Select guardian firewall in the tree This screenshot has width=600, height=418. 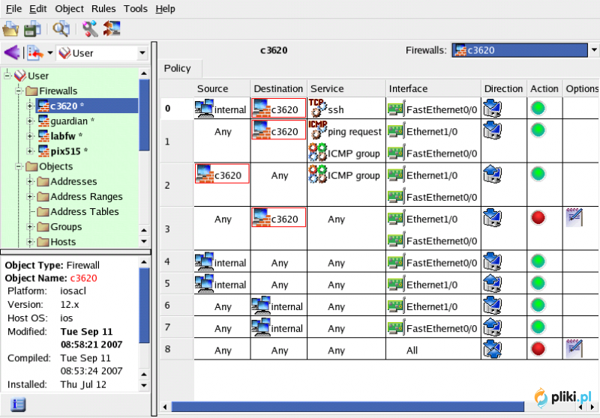(66, 121)
